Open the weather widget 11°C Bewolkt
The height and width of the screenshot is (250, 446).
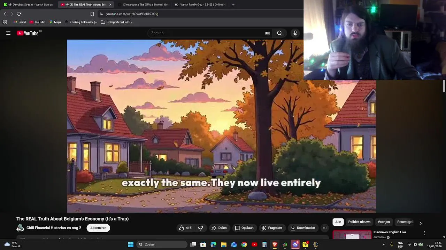tap(13, 244)
